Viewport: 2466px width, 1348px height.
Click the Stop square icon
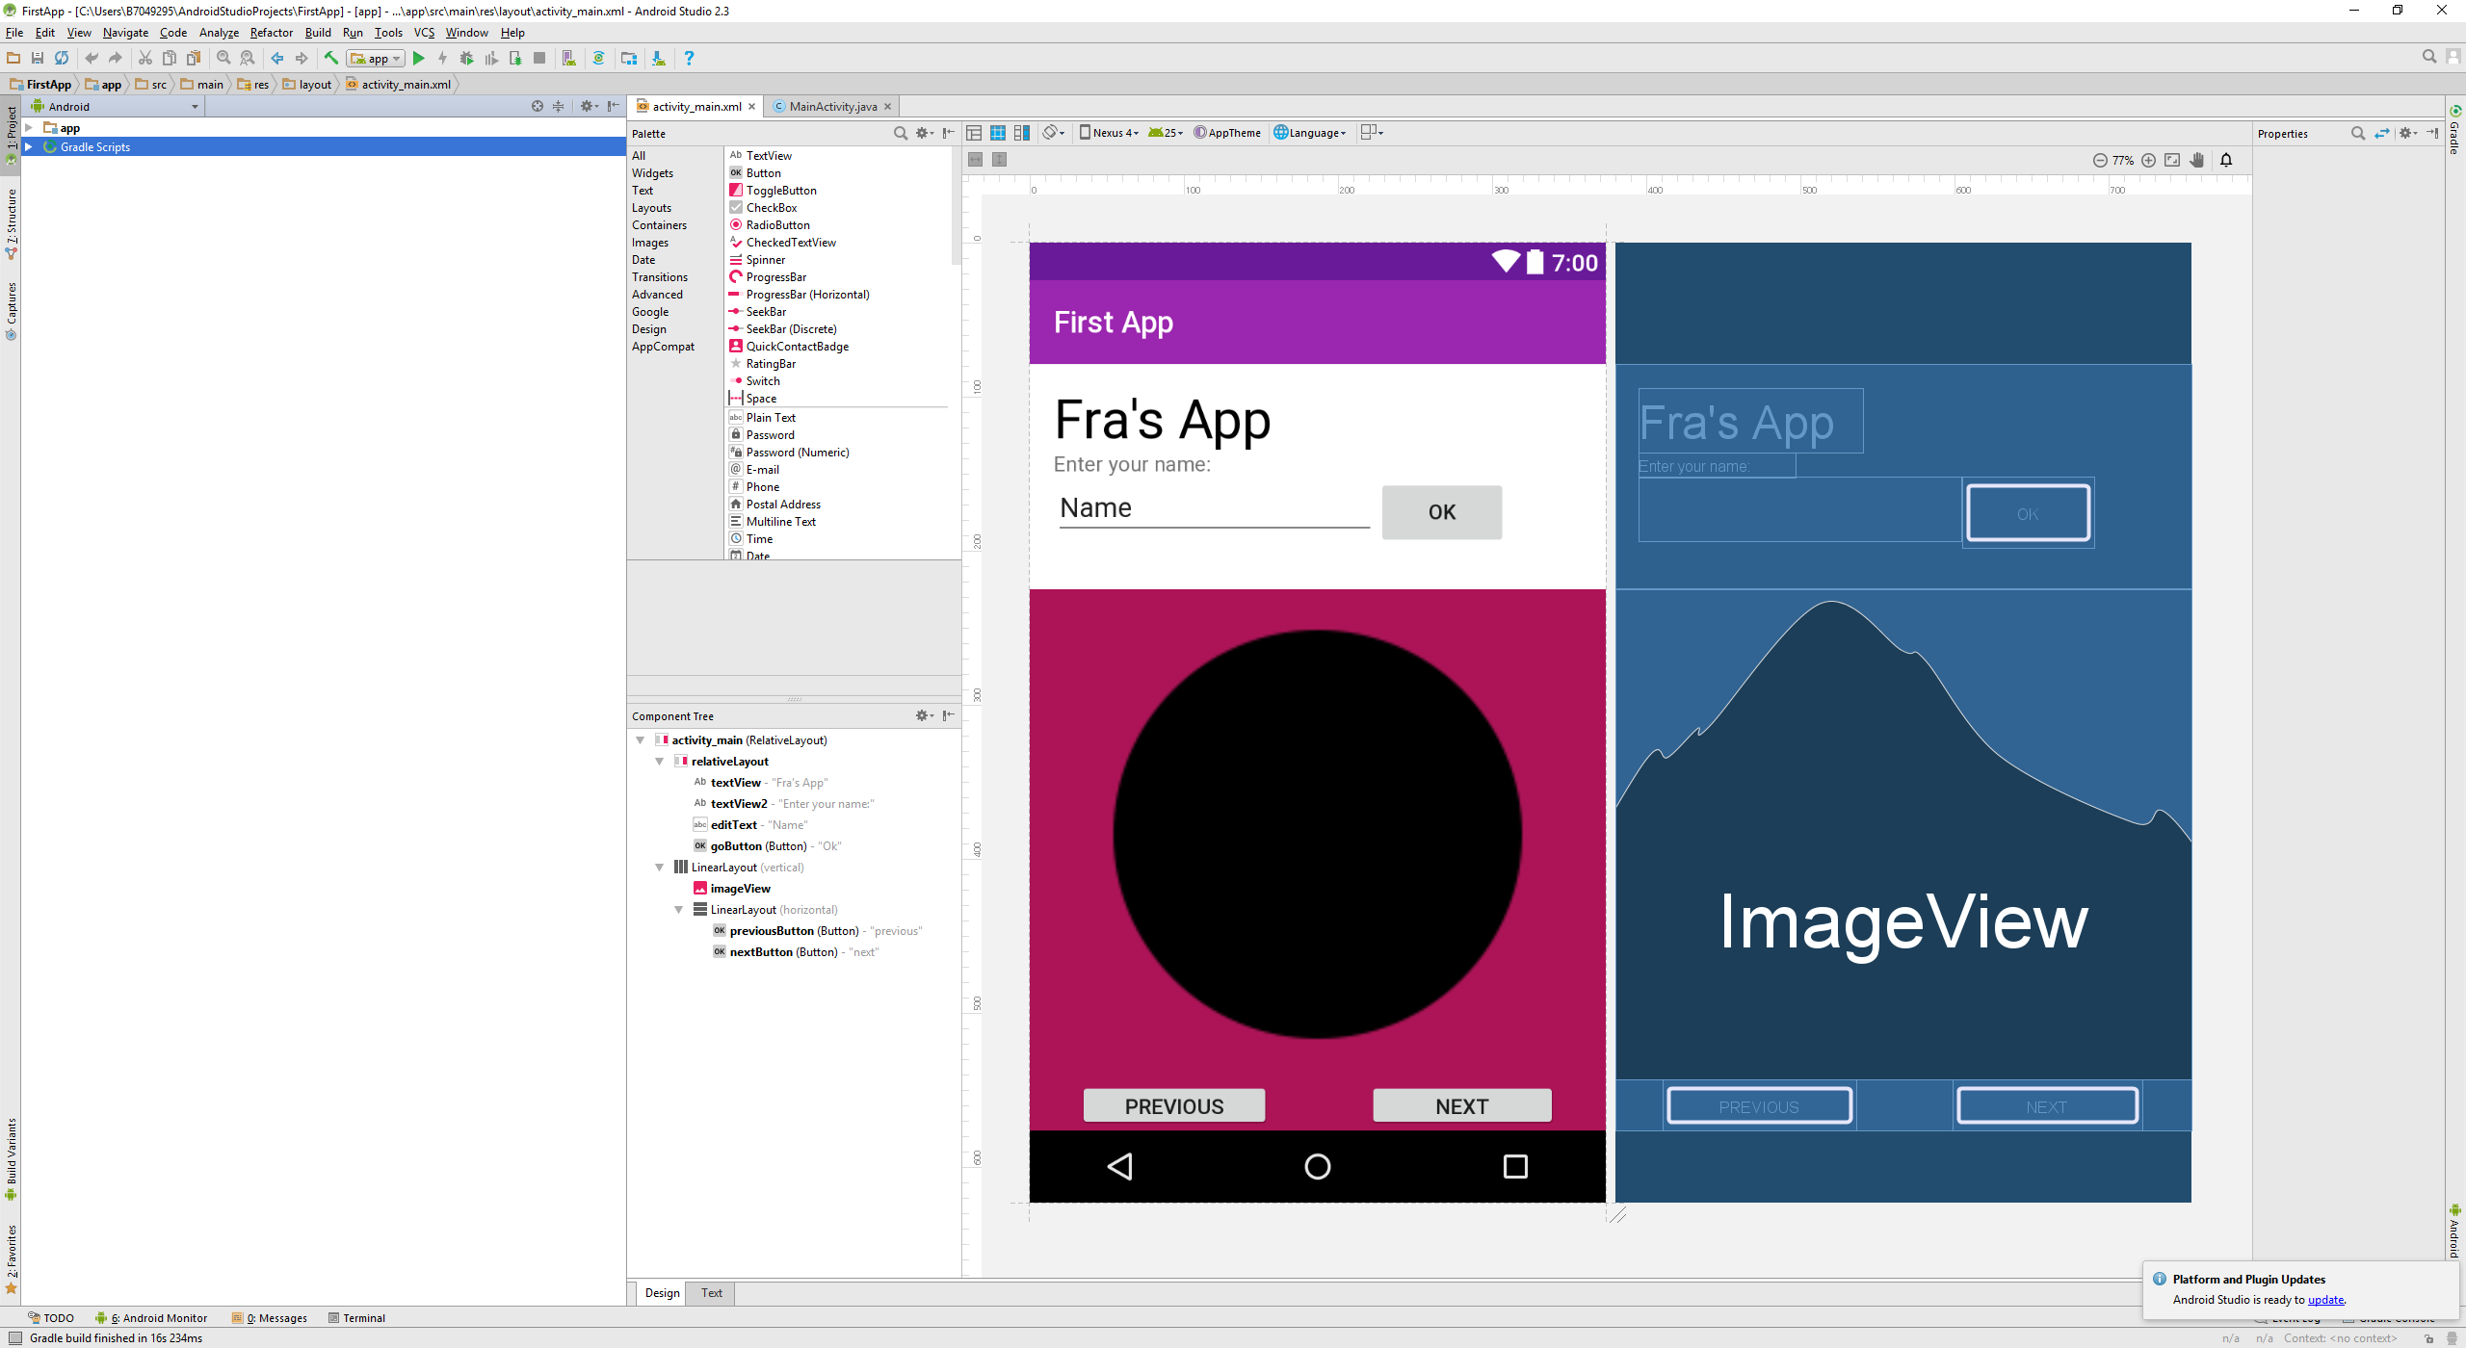click(539, 59)
